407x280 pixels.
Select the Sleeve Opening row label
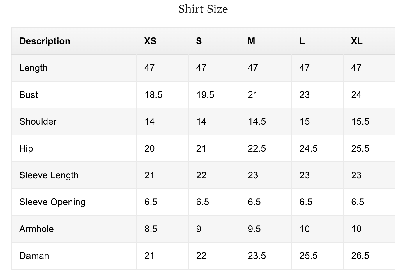tap(52, 202)
